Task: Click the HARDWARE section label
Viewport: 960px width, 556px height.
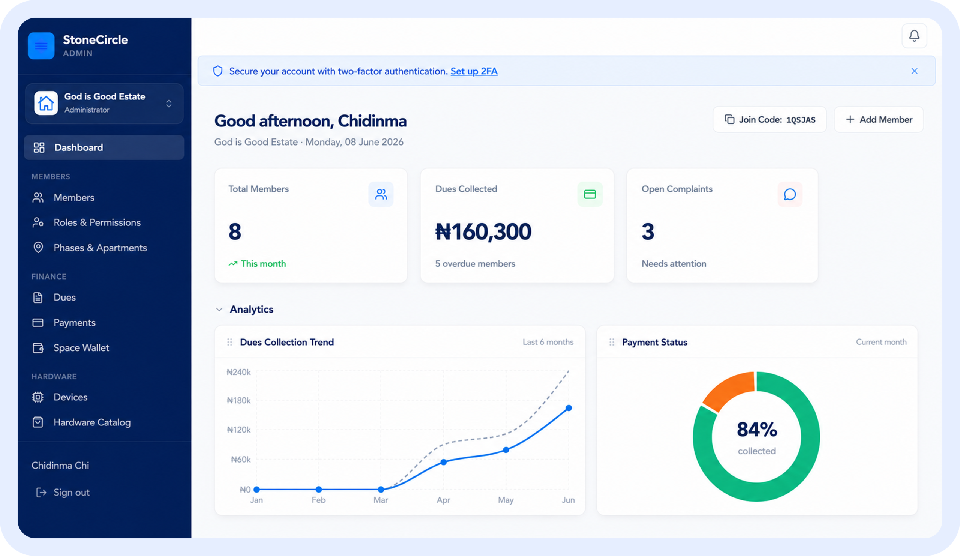Action: 54,377
